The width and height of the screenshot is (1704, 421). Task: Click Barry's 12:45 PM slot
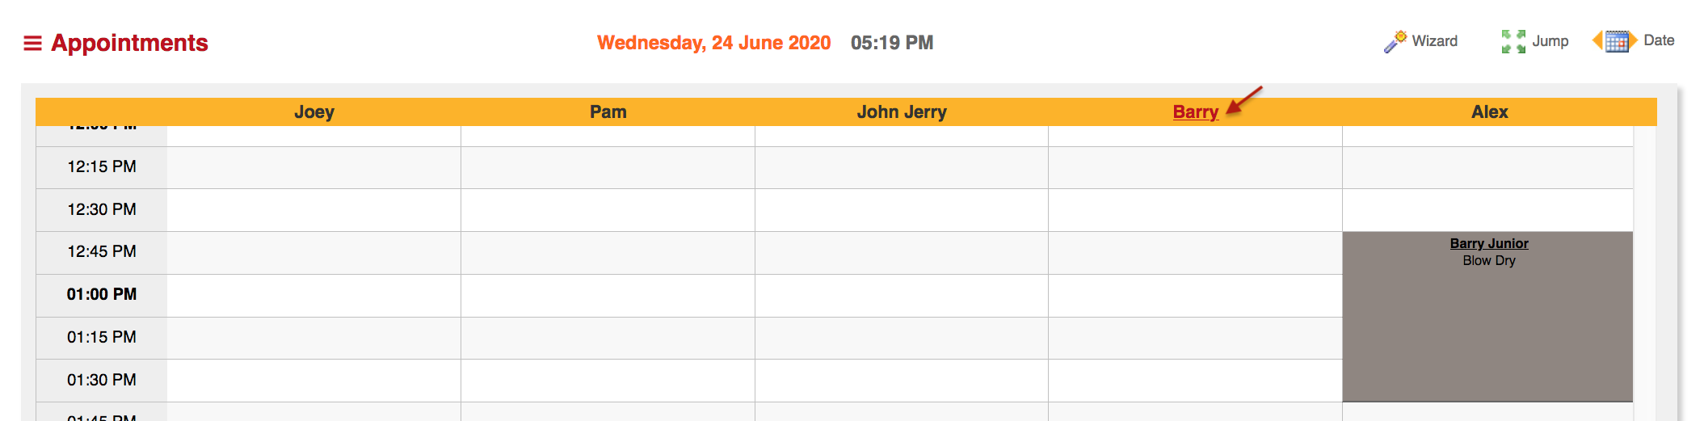(x=1196, y=253)
